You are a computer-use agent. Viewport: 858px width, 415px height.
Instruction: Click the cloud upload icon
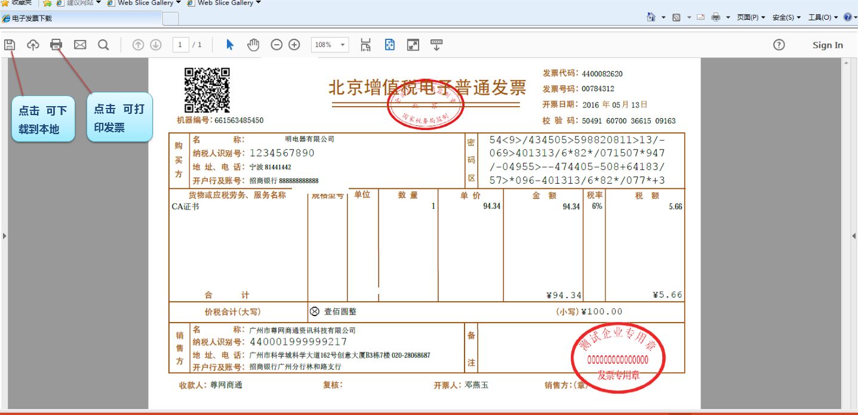point(33,45)
